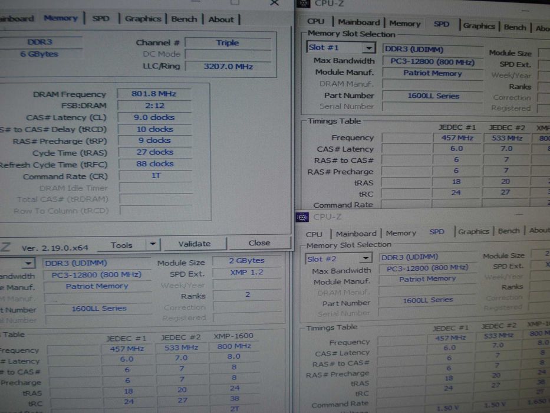Click DDR3 (UDIMM) field in Slot #2 window
Image resolution: width=550 pixels, height=413 pixels.
coord(428,257)
